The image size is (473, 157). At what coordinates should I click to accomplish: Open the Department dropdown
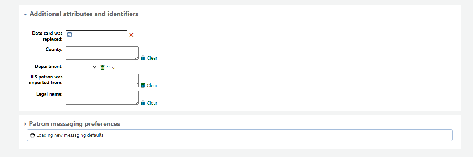[82, 67]
